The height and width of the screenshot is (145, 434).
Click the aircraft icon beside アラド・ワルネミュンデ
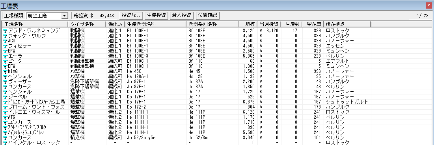[5, 31]
